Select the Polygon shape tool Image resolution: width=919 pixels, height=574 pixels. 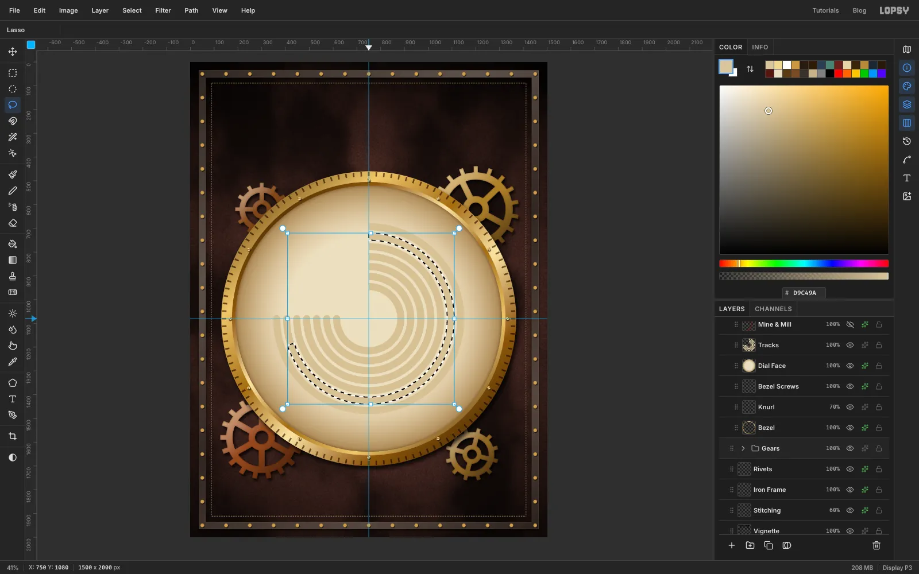coord(13,383)
